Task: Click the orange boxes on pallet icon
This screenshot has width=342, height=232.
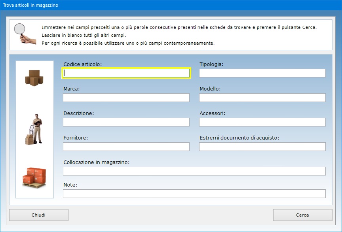Action: 34,177
